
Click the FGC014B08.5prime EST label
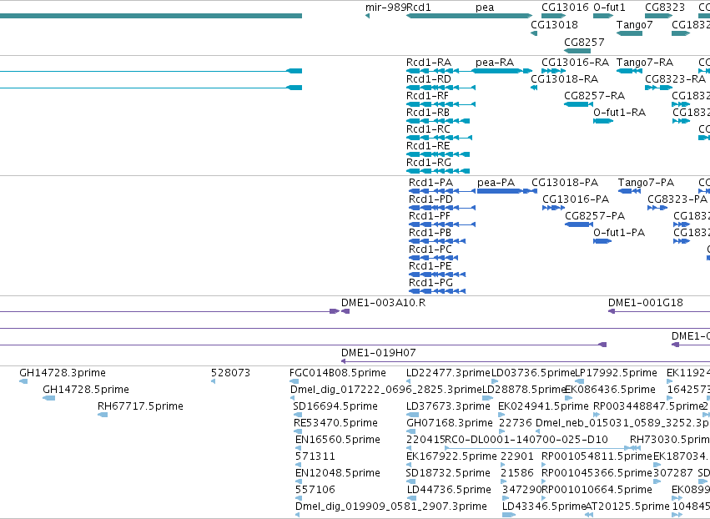pyautogui.click(x=338, y=373)
